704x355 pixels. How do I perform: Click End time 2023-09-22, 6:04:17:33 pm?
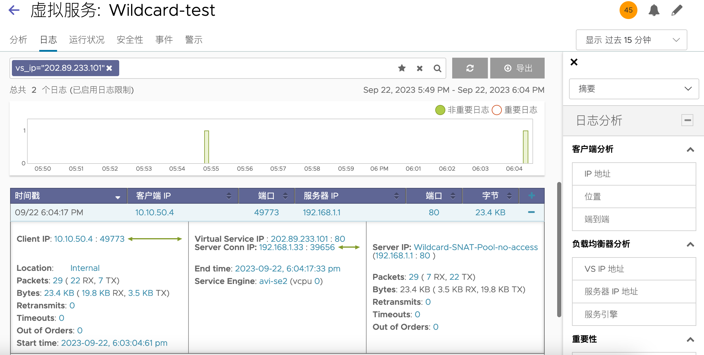pos(287,268)
